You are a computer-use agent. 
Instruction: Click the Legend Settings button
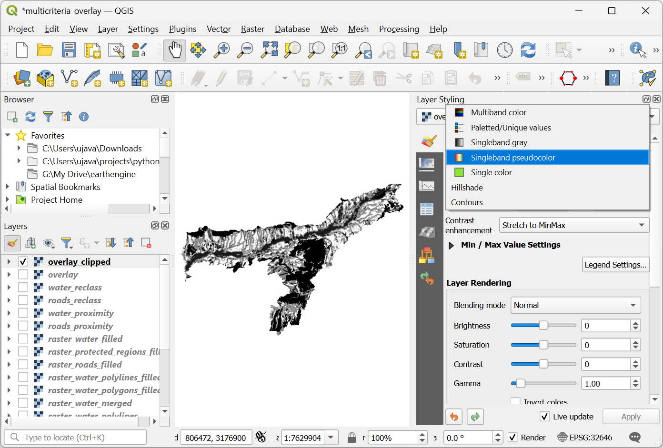(x=615, y=265)
